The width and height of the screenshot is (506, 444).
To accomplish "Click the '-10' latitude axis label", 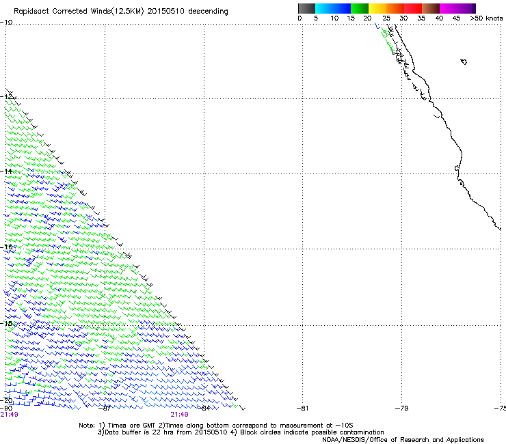I will coord(6,23).
